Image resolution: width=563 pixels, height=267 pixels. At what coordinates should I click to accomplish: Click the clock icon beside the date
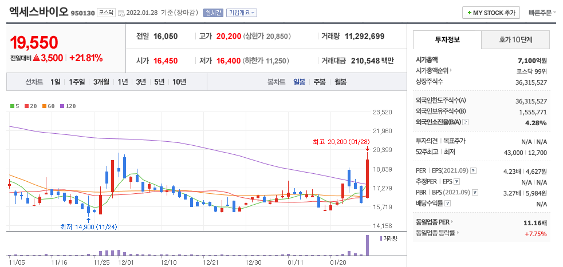point(121,13)
